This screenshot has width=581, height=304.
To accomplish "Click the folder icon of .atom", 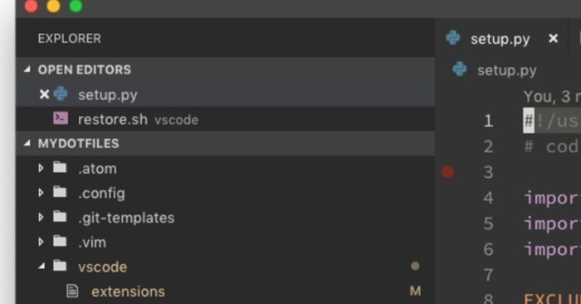I will (x=60, y=168).
